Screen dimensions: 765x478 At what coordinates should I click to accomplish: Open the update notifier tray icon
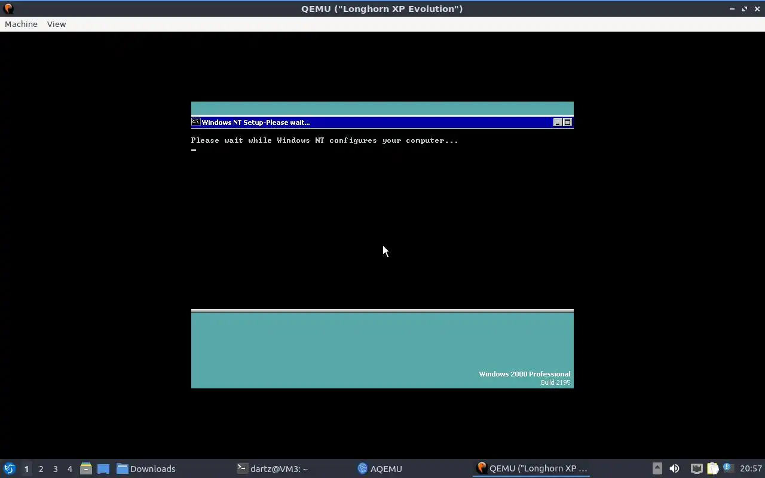tap(728, 468)
